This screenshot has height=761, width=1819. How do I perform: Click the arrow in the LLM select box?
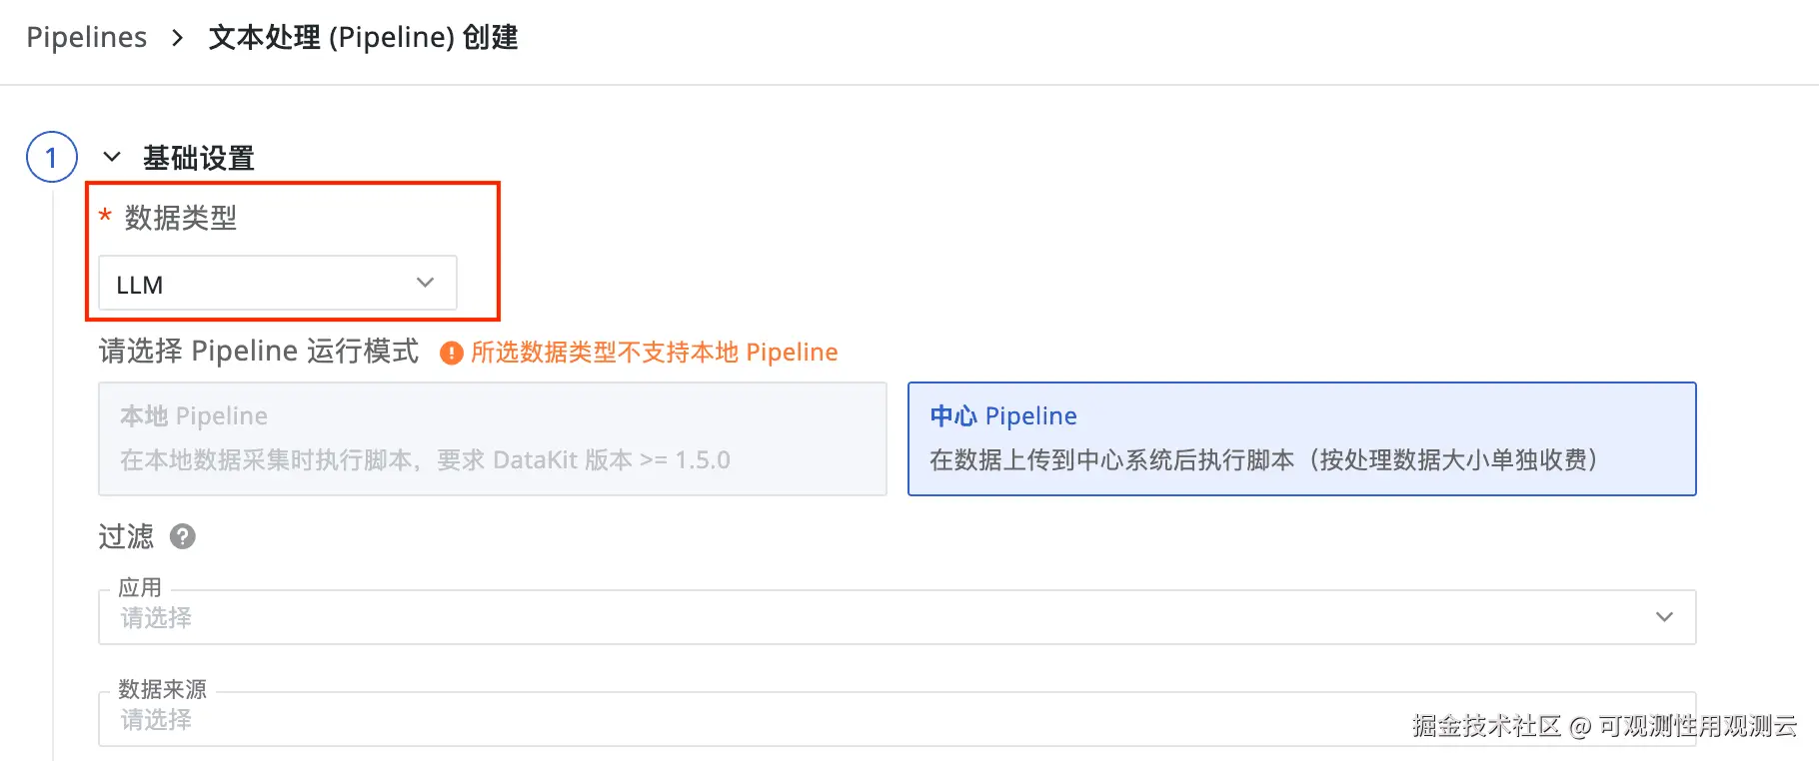coord(425,283)
